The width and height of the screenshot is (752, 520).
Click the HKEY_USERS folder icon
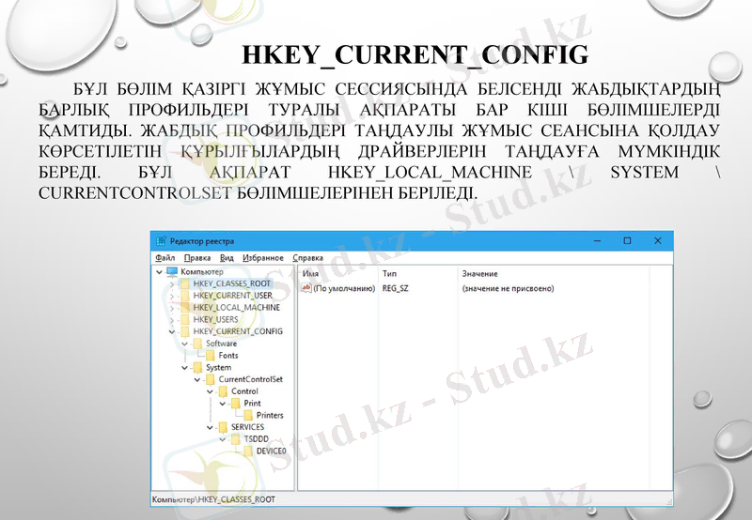pos(185,319)
